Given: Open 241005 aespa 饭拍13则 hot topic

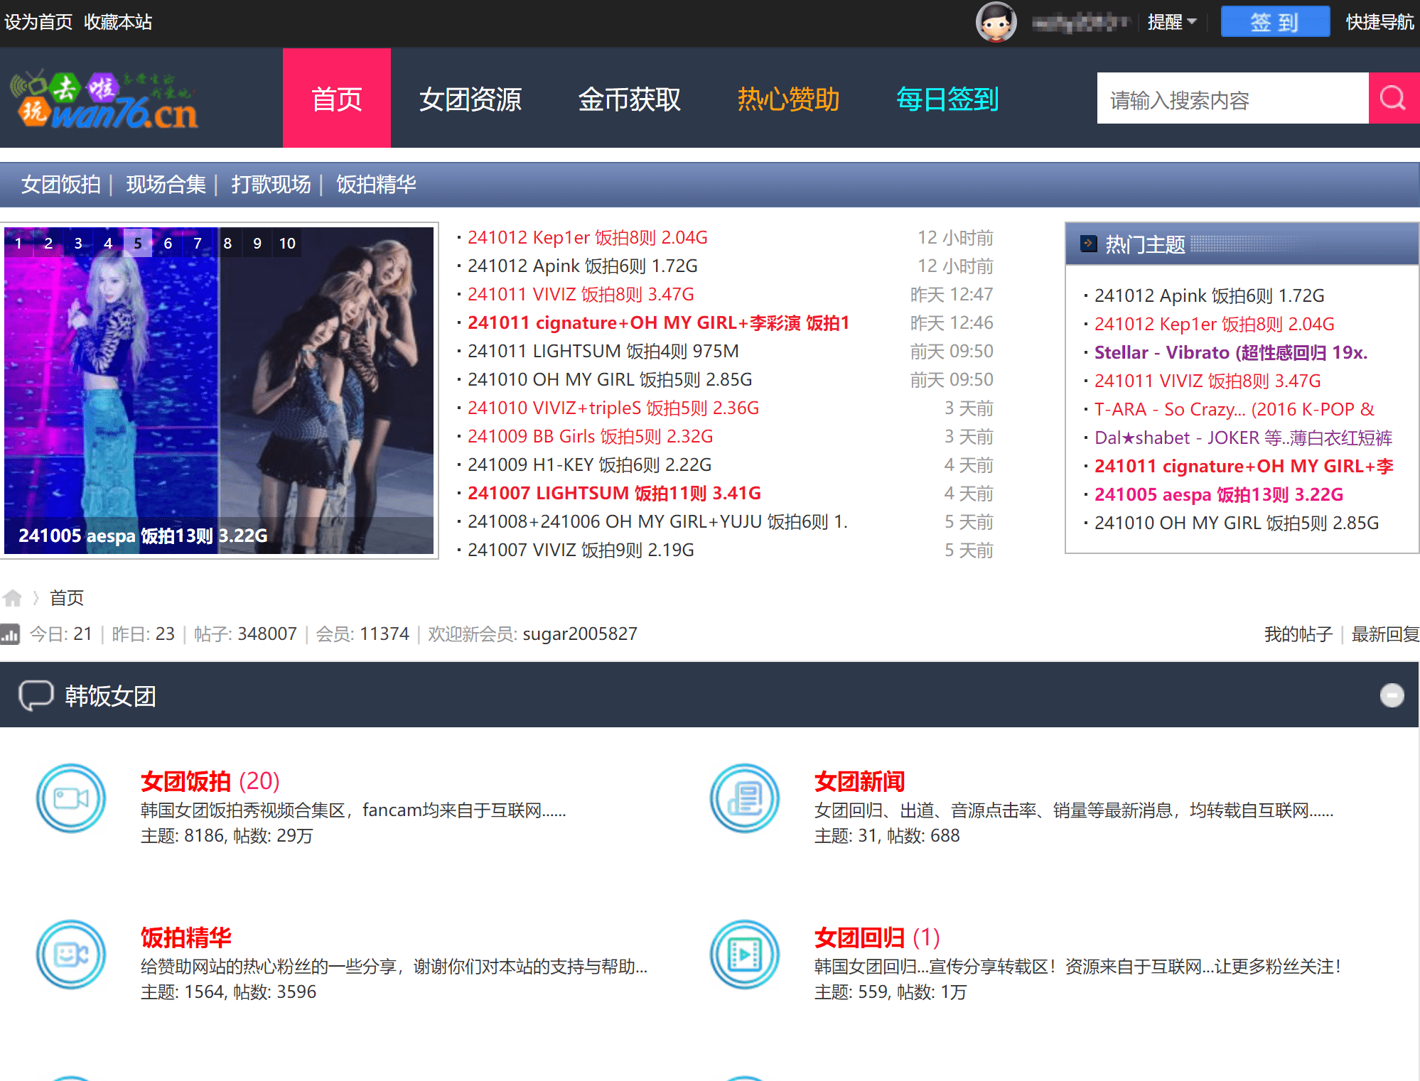Looking at the screenshot, I should (1219, 494).
